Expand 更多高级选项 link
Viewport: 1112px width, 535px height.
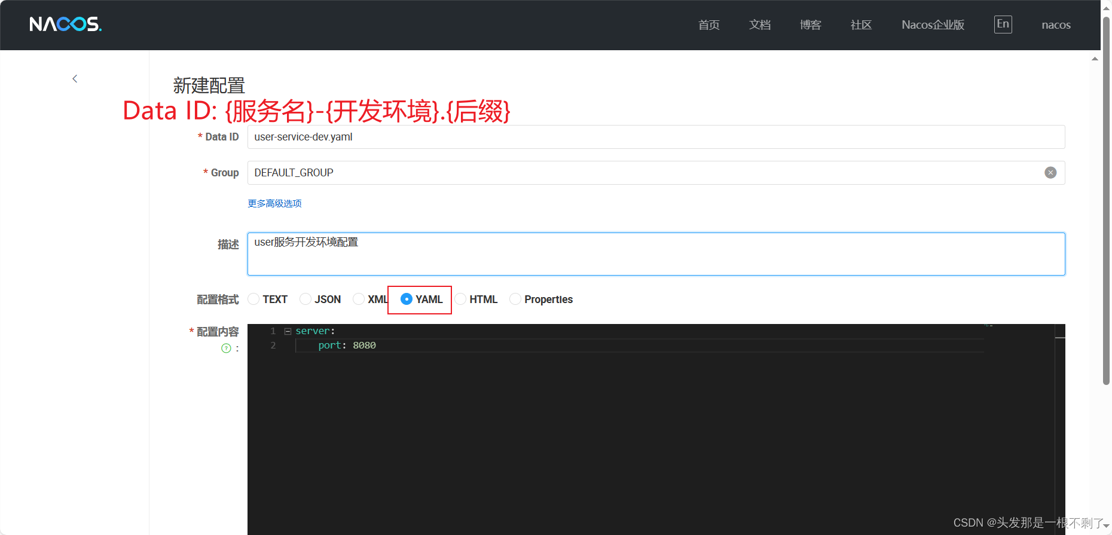[x=274, y=204]
